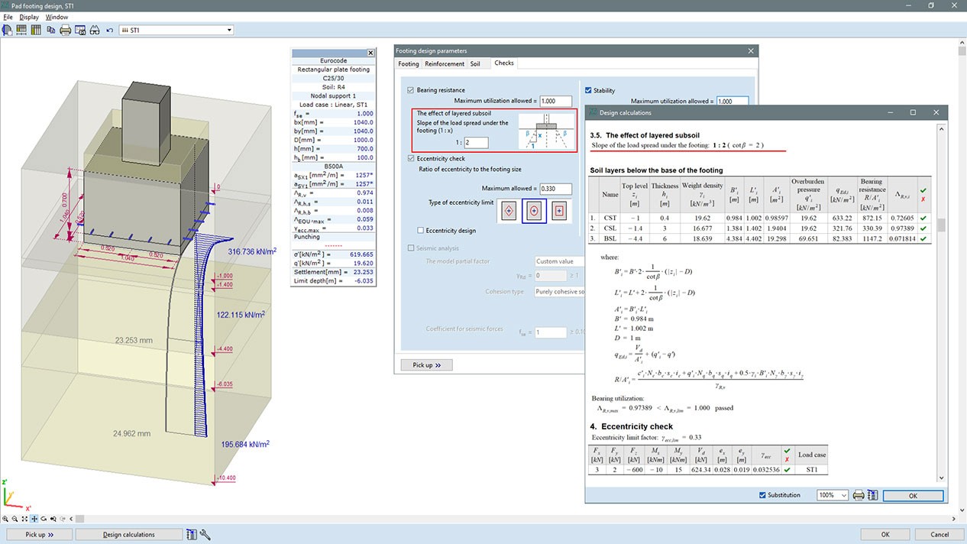This screenshot has width=967, height=544.
Task: Toggle the Eccentricity check checkbox
Action: [411, 159]
